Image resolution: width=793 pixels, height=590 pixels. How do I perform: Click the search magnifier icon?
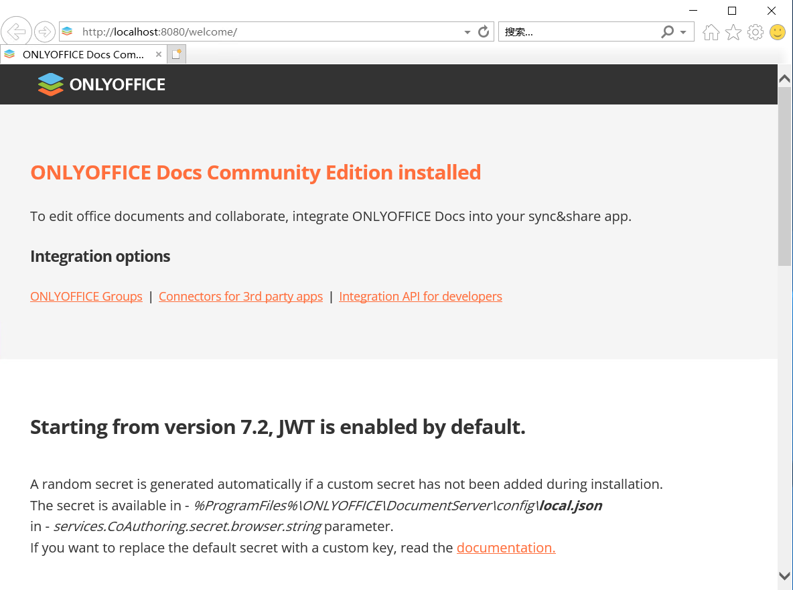(x=667, y=32)
